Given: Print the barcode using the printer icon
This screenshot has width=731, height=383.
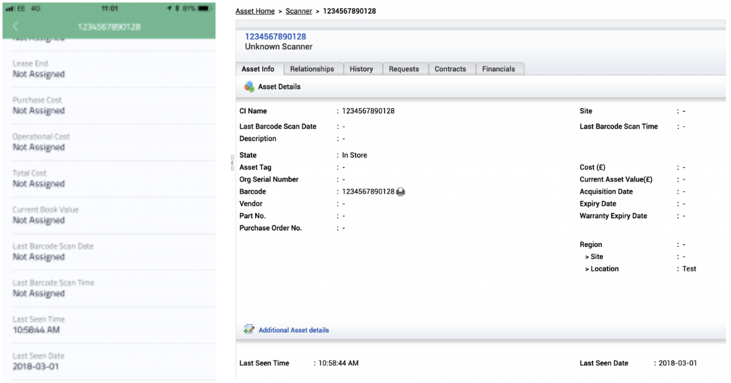Looking at the screenshot, I should pyautogui.click(x=401, y=190).
